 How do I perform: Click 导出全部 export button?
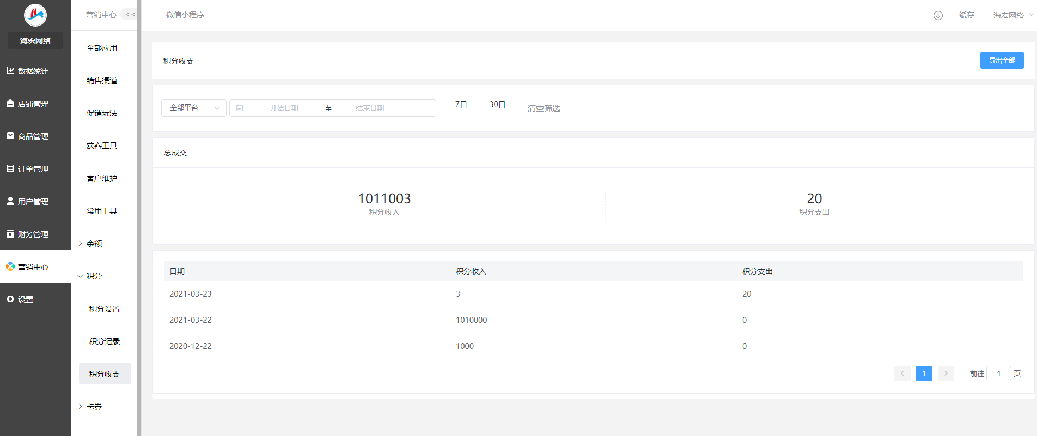click(x=1002, y=60)
